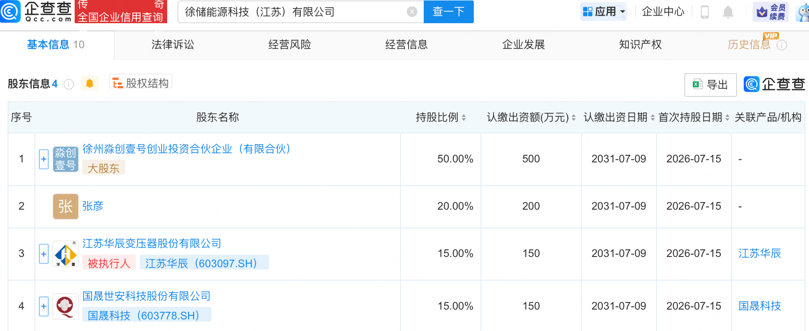Click the 被执行人 risk tag
The image size is (809, 331).
[109, 263]
